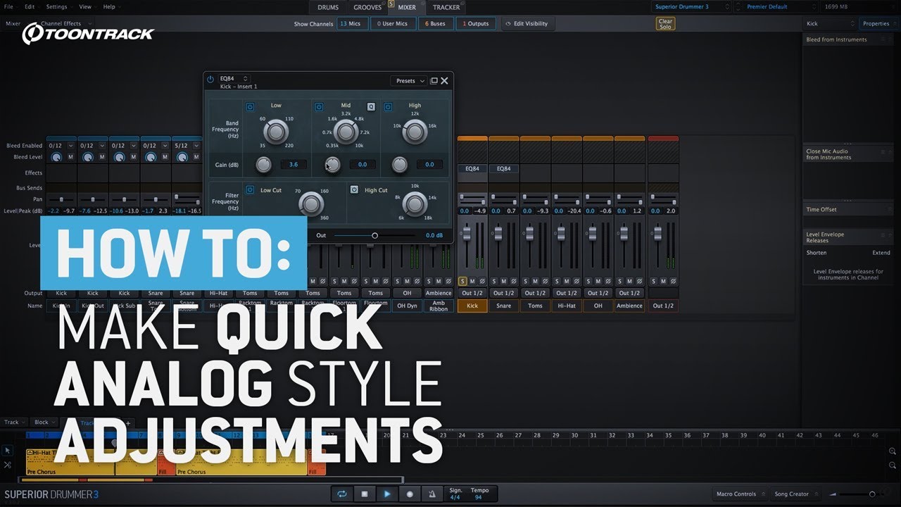
Task: Open the Song Creator dropdown
Action: (x=795, y=494)
